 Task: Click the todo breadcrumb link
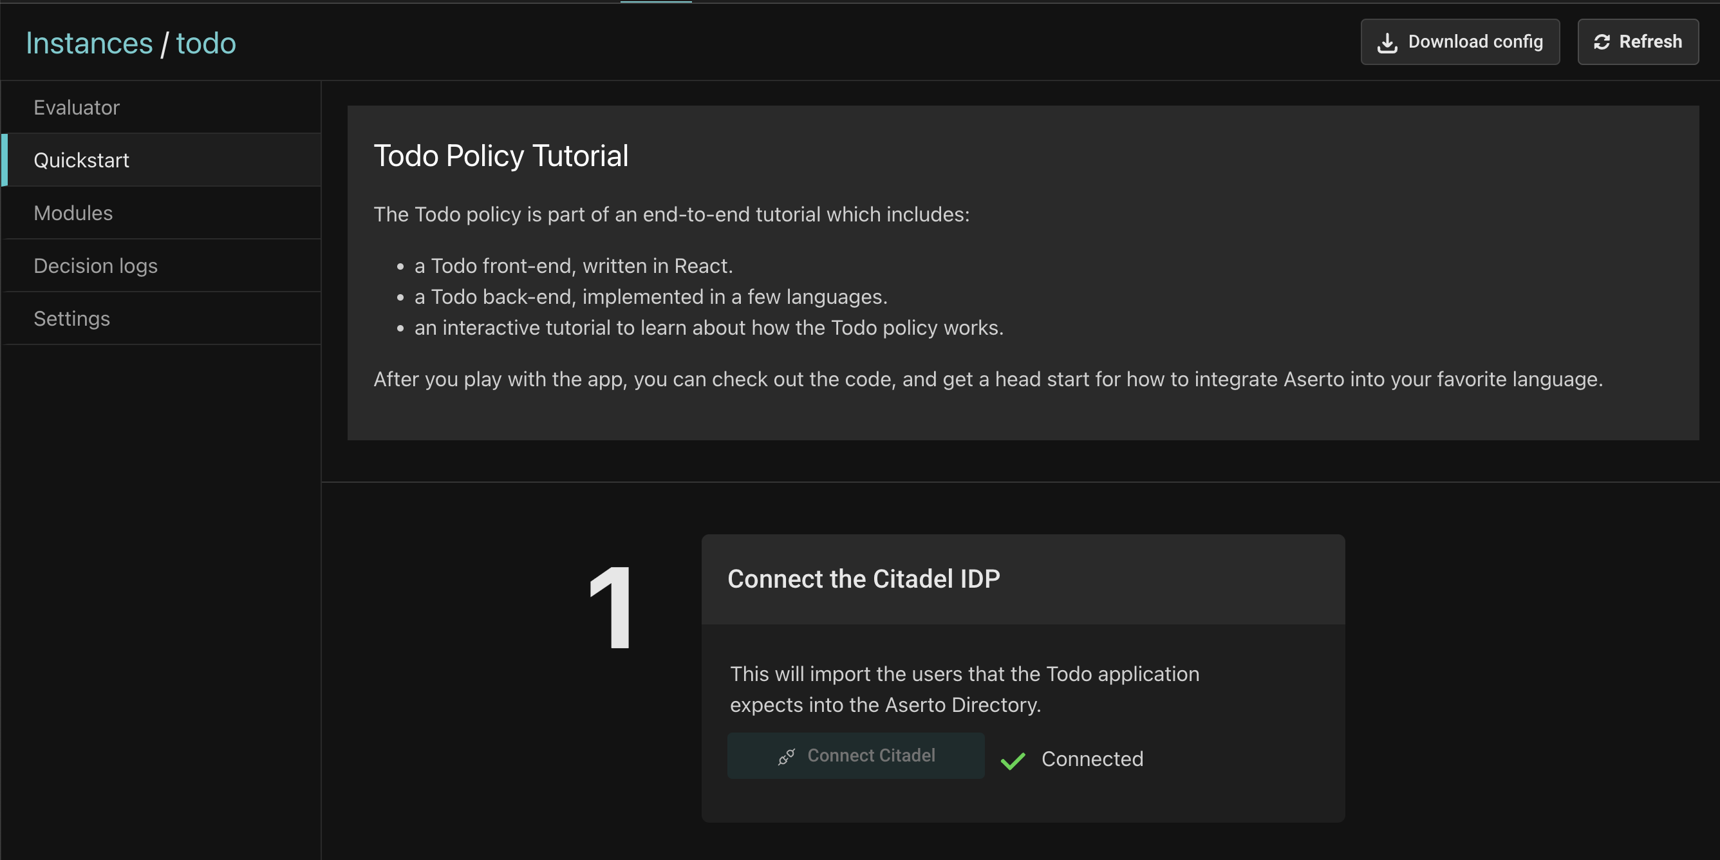pos(205,43)
